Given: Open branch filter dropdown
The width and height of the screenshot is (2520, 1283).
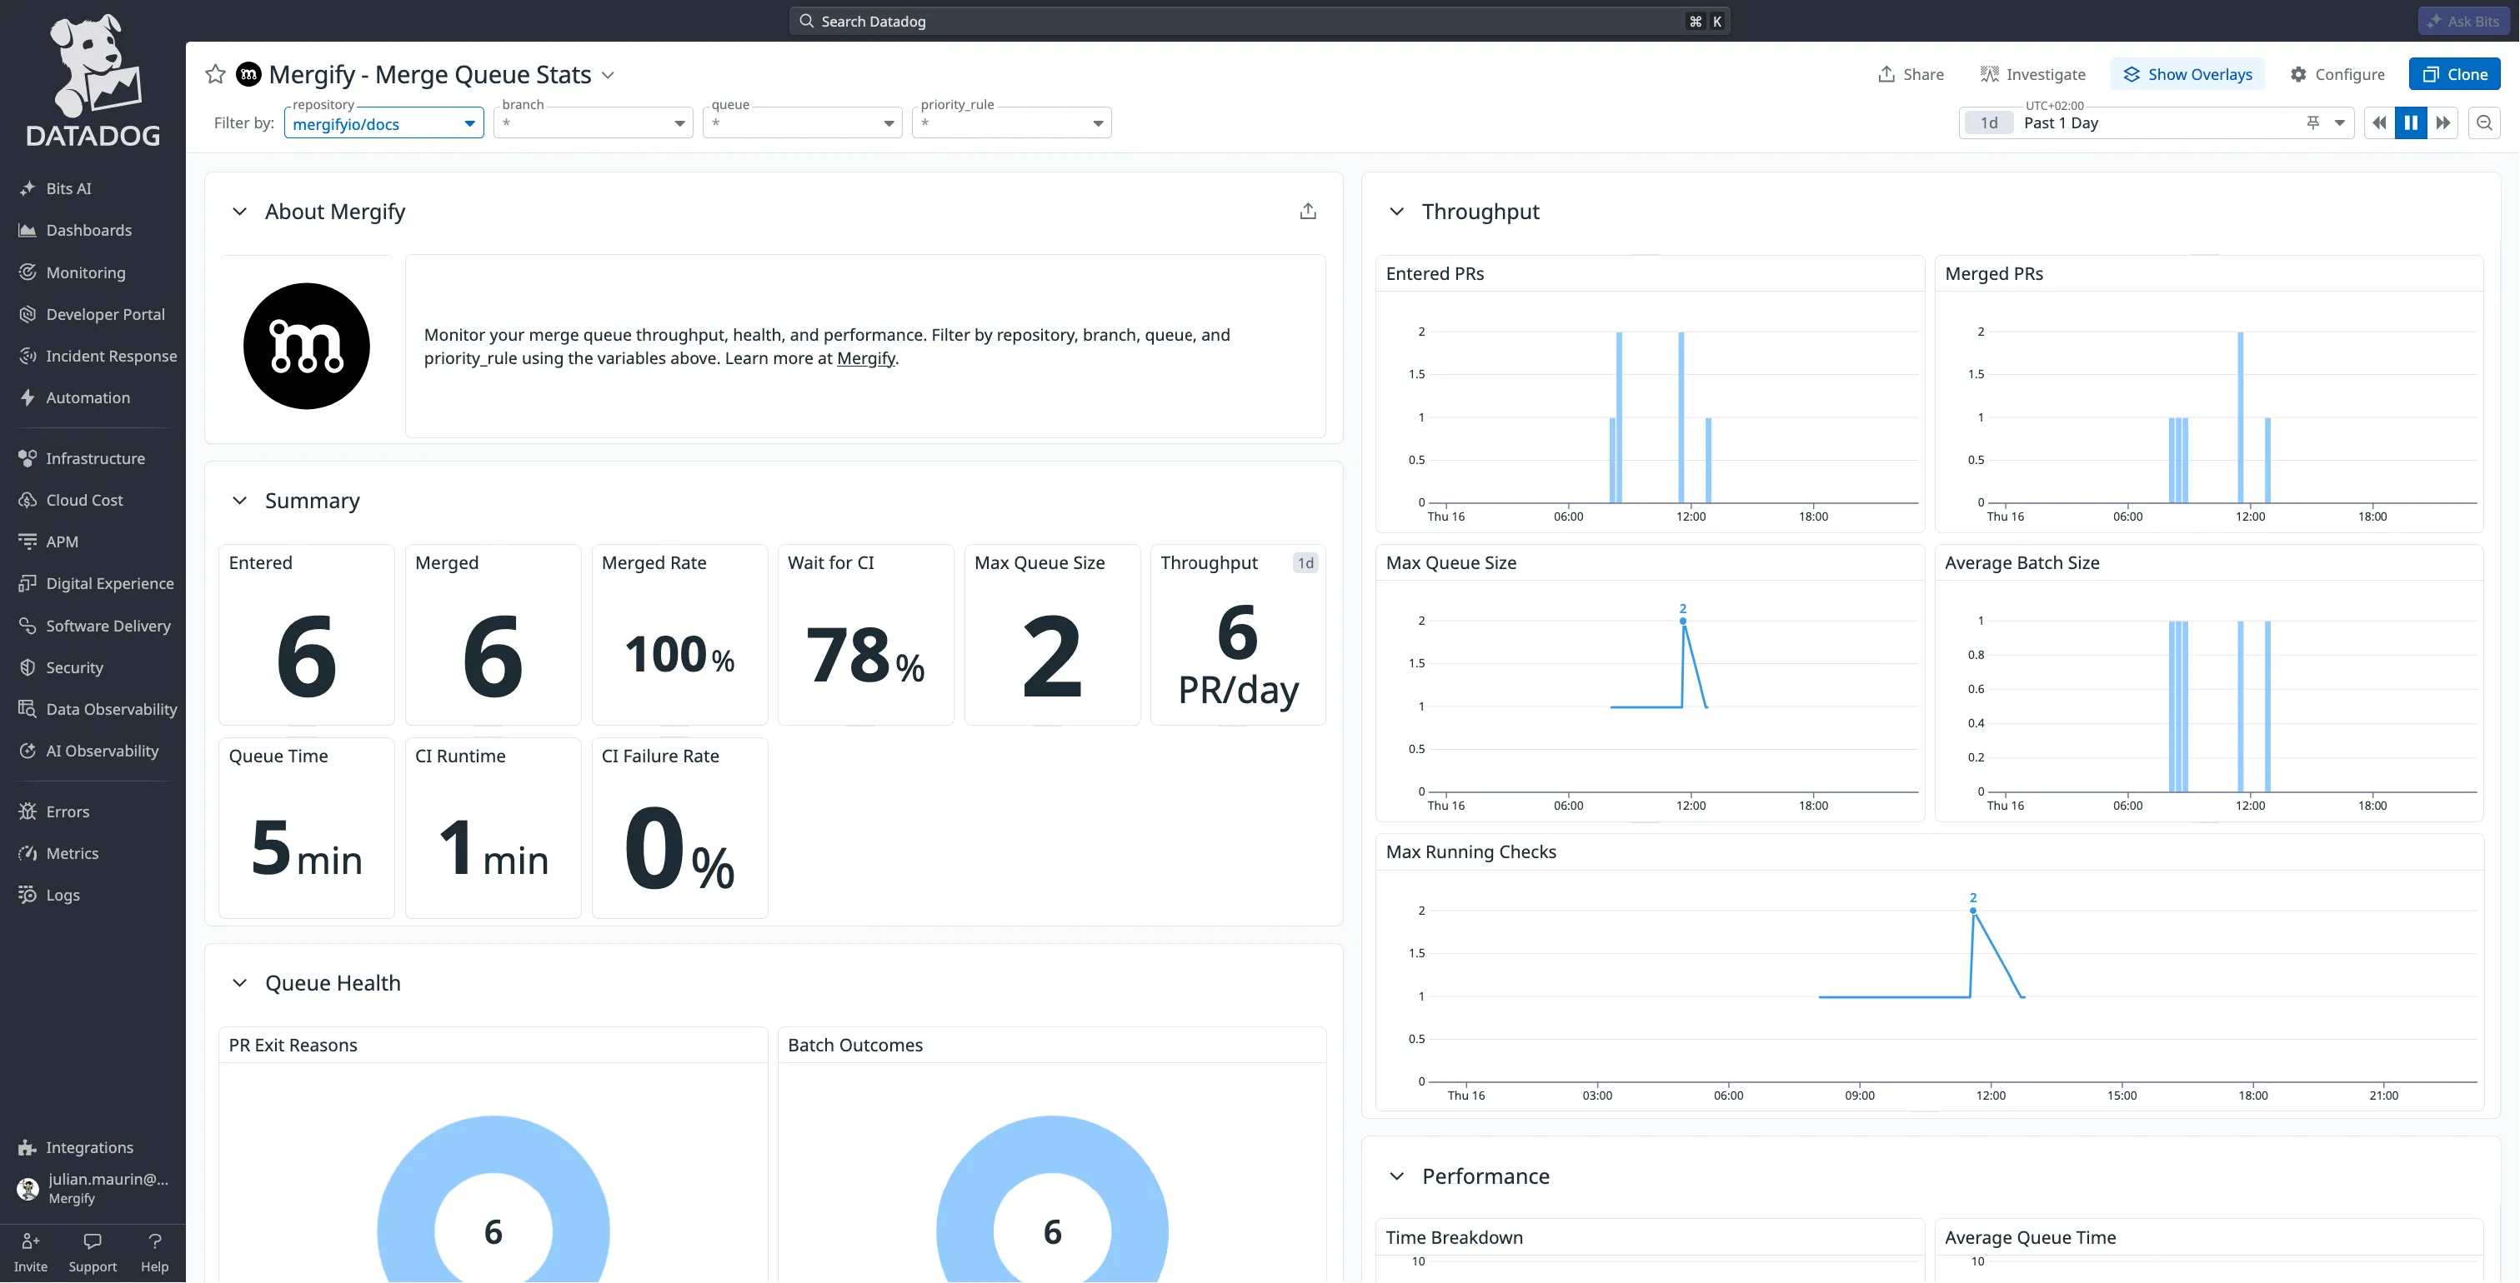Looking at the screenshot, I should pos(593,123).
